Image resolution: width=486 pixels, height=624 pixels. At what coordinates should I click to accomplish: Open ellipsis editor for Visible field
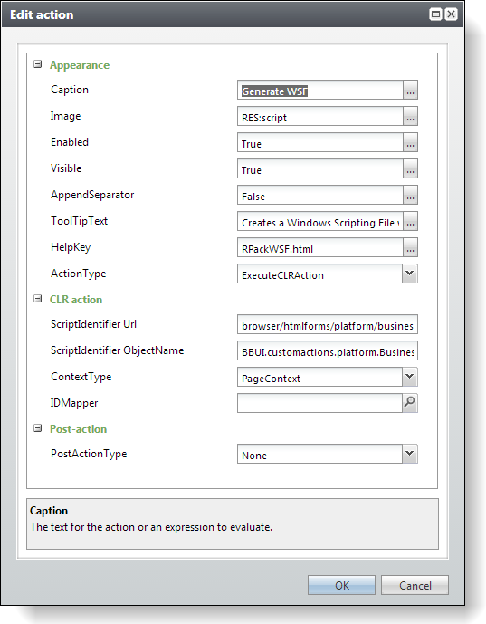410,169
